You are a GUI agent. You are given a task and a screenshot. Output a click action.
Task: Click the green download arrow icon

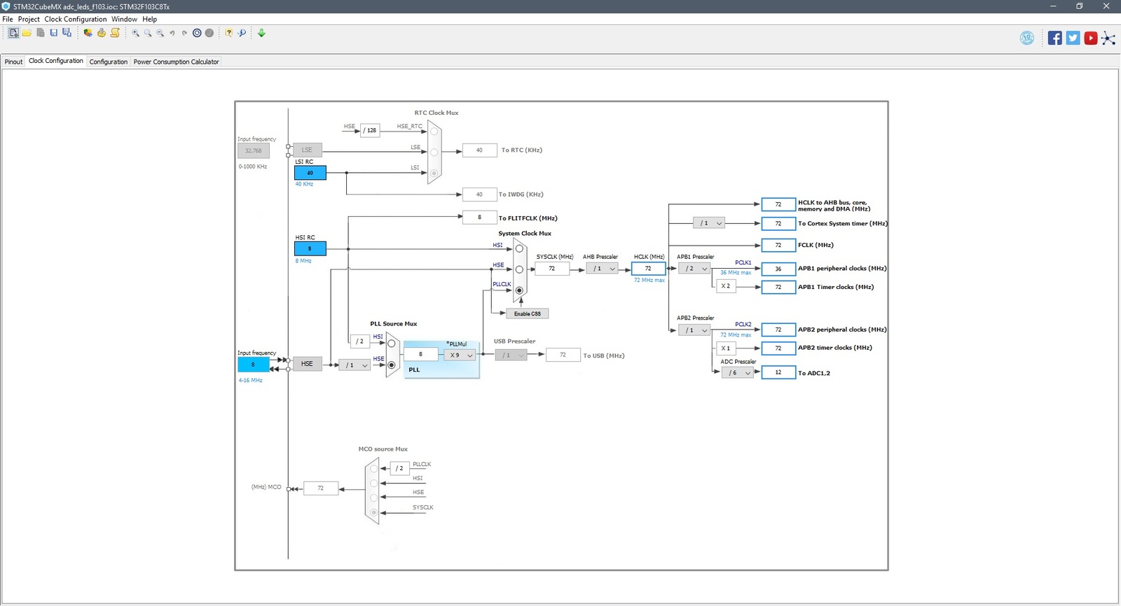pyautogui.click(x=261, y=33)
